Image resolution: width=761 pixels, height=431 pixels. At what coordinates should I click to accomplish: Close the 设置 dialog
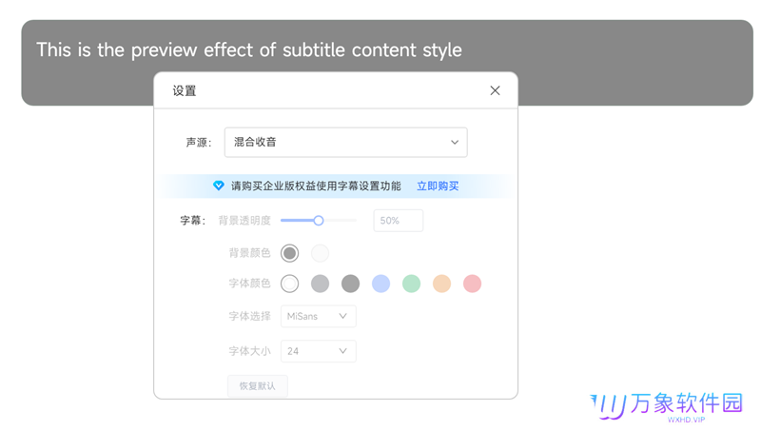pos(495,90)
